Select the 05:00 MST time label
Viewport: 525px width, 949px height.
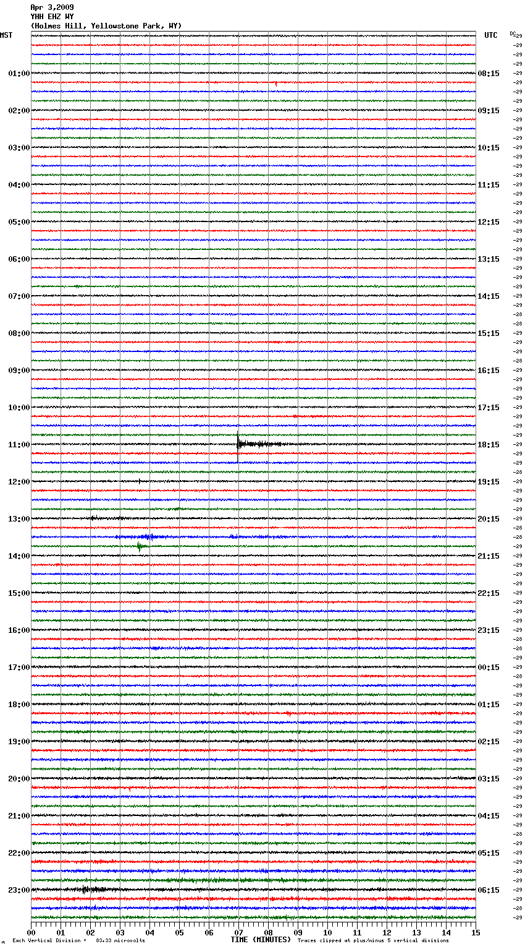(x=19, y=222)
